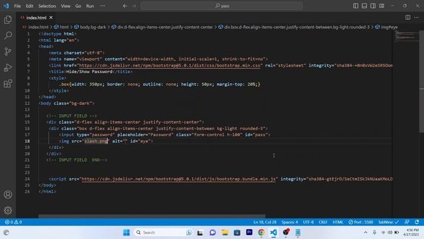Screen dimensions: 424x239
Task: Open Premiere Pro from the taskbar
Action: (249, 232)
